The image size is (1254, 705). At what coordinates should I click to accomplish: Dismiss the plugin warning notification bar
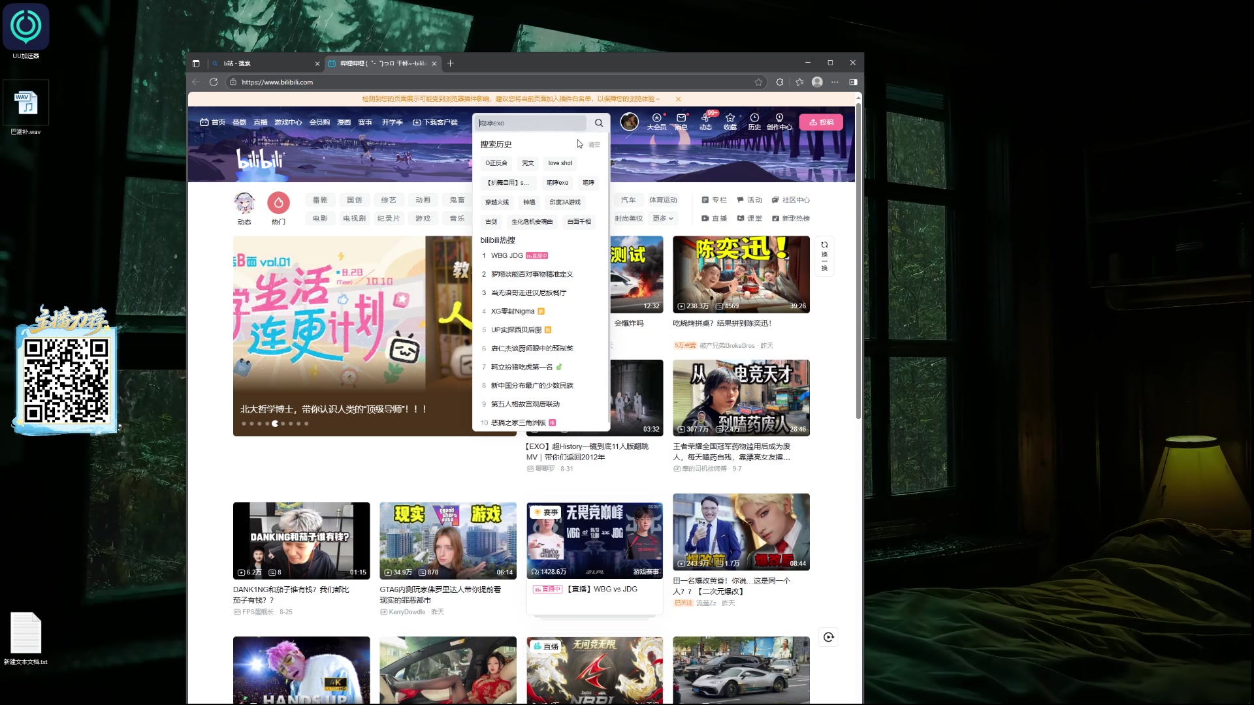(678, 99)
